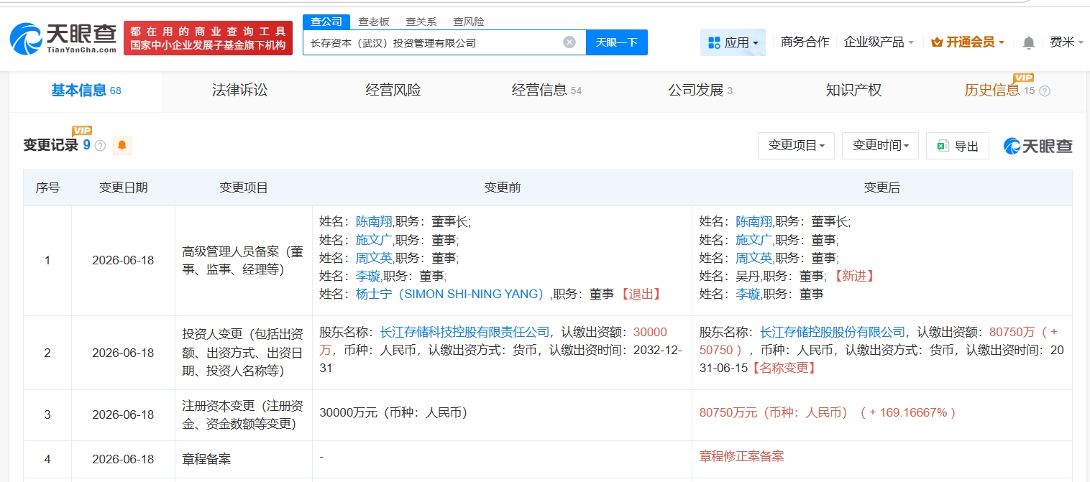The height and width of the screenshot is (482, 1090).
Task: Click the 【名称变更】 tag in row 2
Action: click(x=783, y=368)
